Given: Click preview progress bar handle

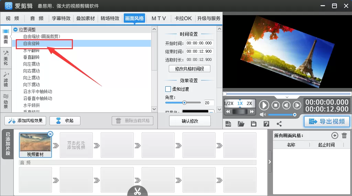Looking at the screenshot, I should (x=225, y=94).
